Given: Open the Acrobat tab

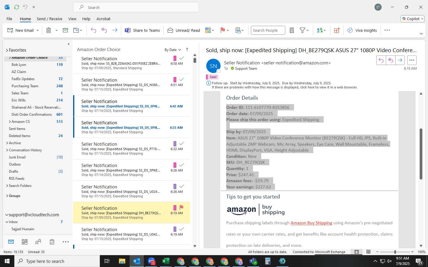Looking at the screenshot, I should click(x=103, y=19).
